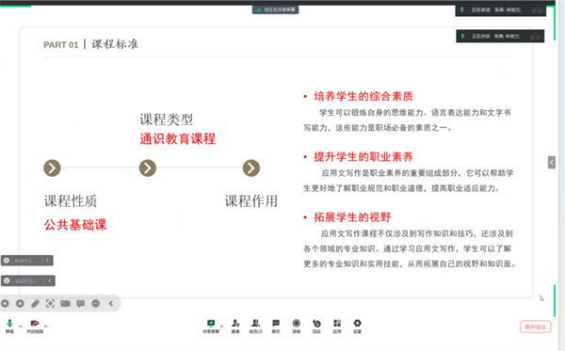The height and width of the screenshot is (351, 565).
Task: Mute the microphone in meeting toolbar
Action: tap(9, 326)
